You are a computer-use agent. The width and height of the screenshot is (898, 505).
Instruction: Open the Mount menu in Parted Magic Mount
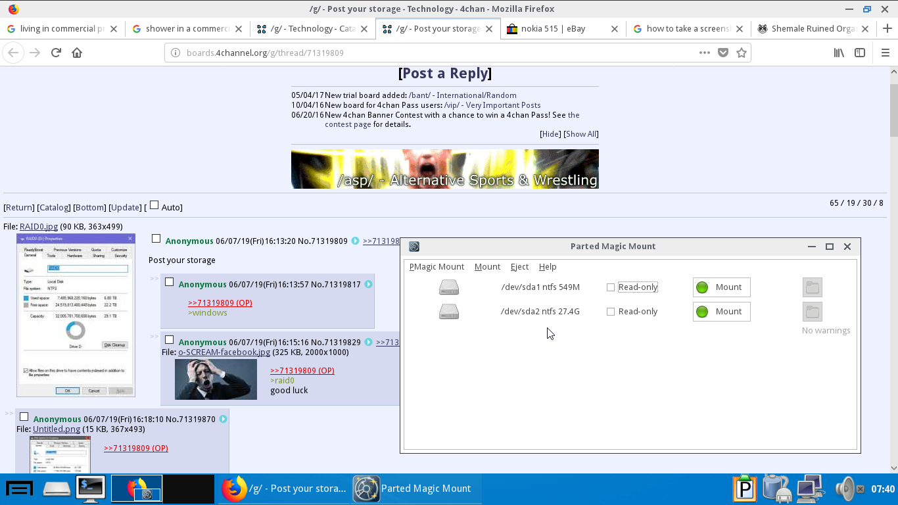[x=487, y=266]
